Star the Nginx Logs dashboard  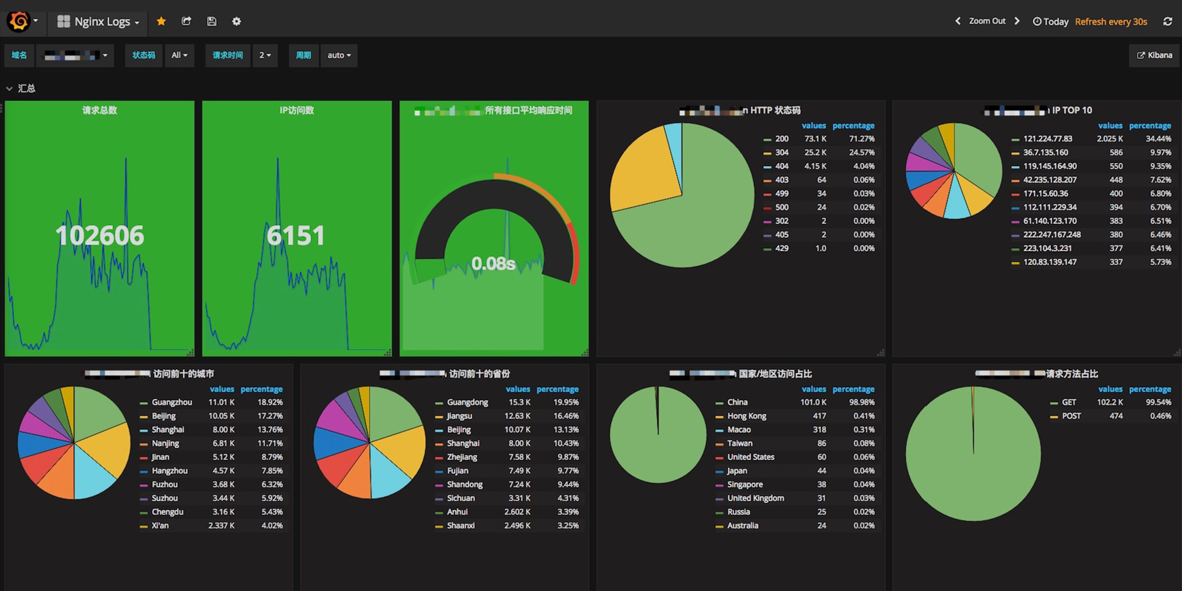[161, 21]
